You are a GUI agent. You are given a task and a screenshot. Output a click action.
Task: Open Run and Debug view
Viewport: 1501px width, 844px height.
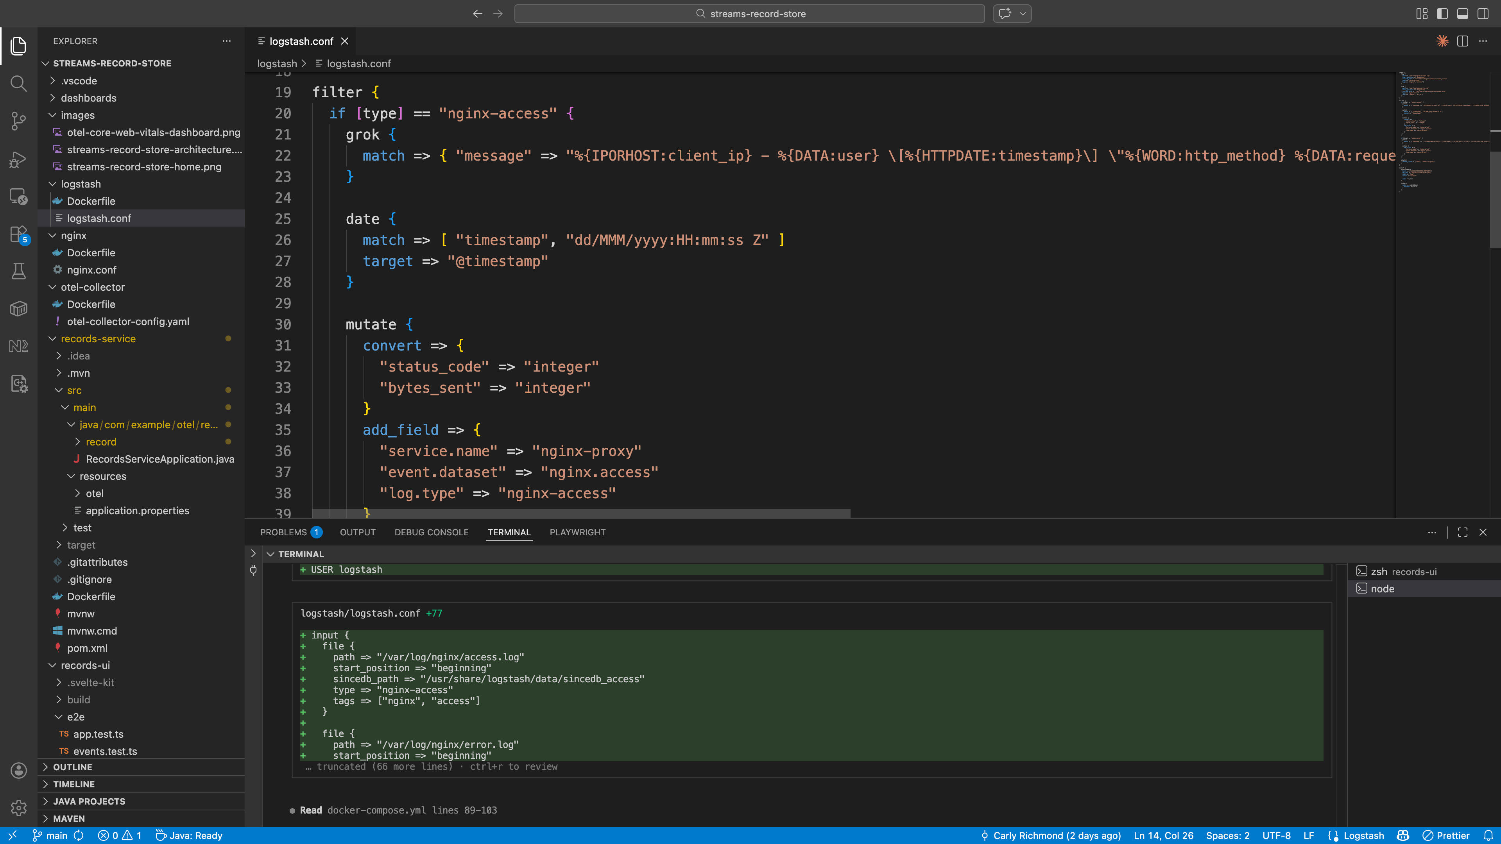[x=19, y=159]
